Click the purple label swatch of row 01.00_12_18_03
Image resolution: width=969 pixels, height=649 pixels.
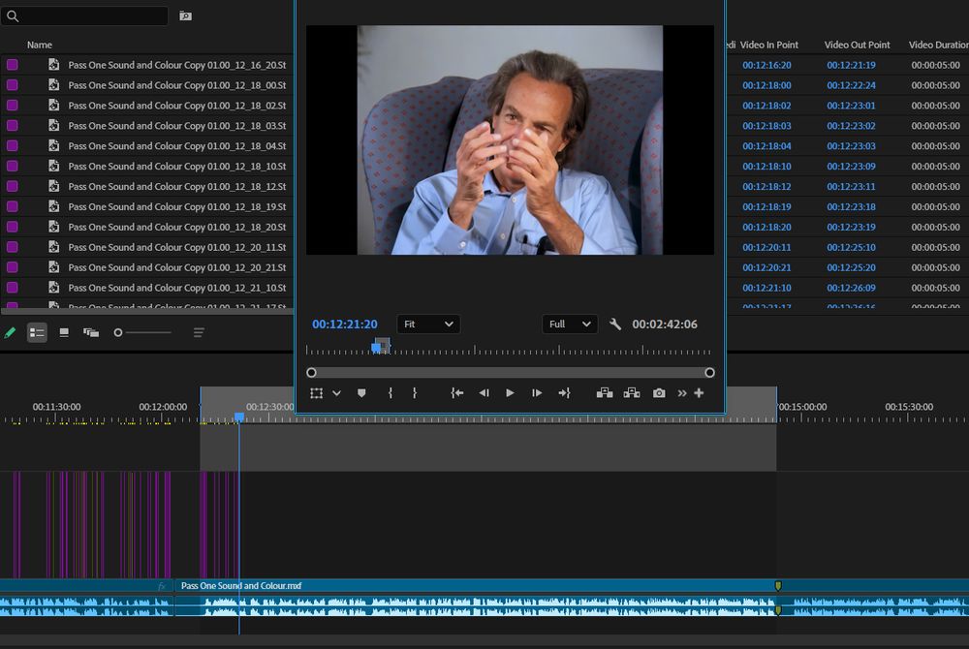[x=13, y=125]
